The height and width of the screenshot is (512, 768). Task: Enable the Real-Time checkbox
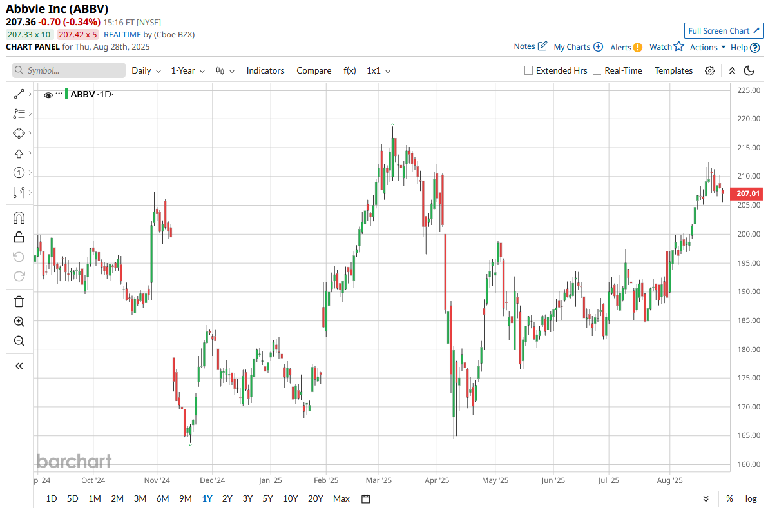coord(597,71)
